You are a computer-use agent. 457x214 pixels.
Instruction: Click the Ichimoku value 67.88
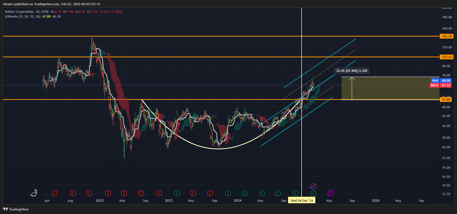point(47,17)
